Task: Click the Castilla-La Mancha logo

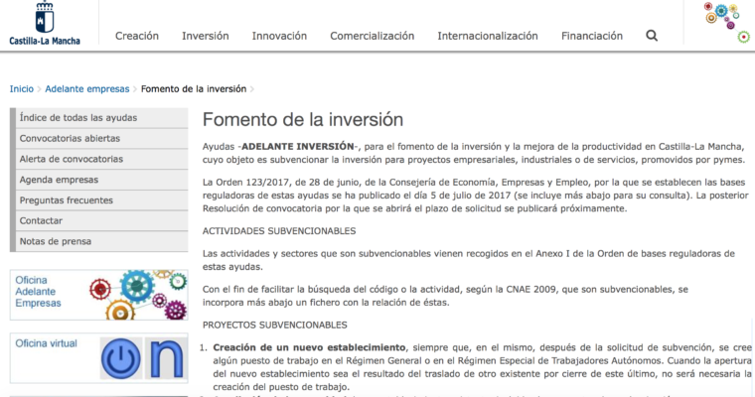Action: pyautogui.click(x=45, y=23)
